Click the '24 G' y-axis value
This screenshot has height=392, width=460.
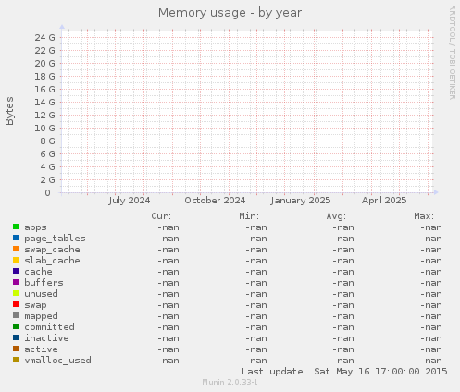coord(44,38)
